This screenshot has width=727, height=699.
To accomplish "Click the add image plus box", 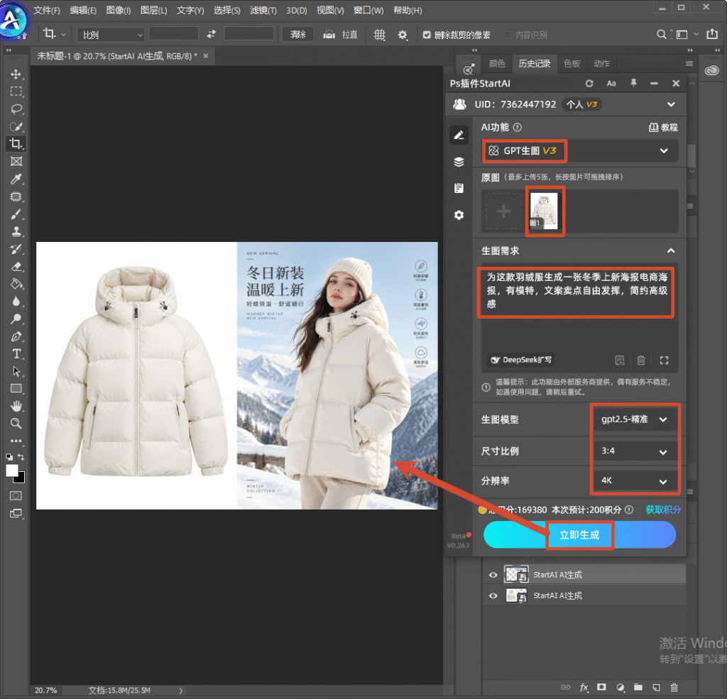I will coord(503,211).
